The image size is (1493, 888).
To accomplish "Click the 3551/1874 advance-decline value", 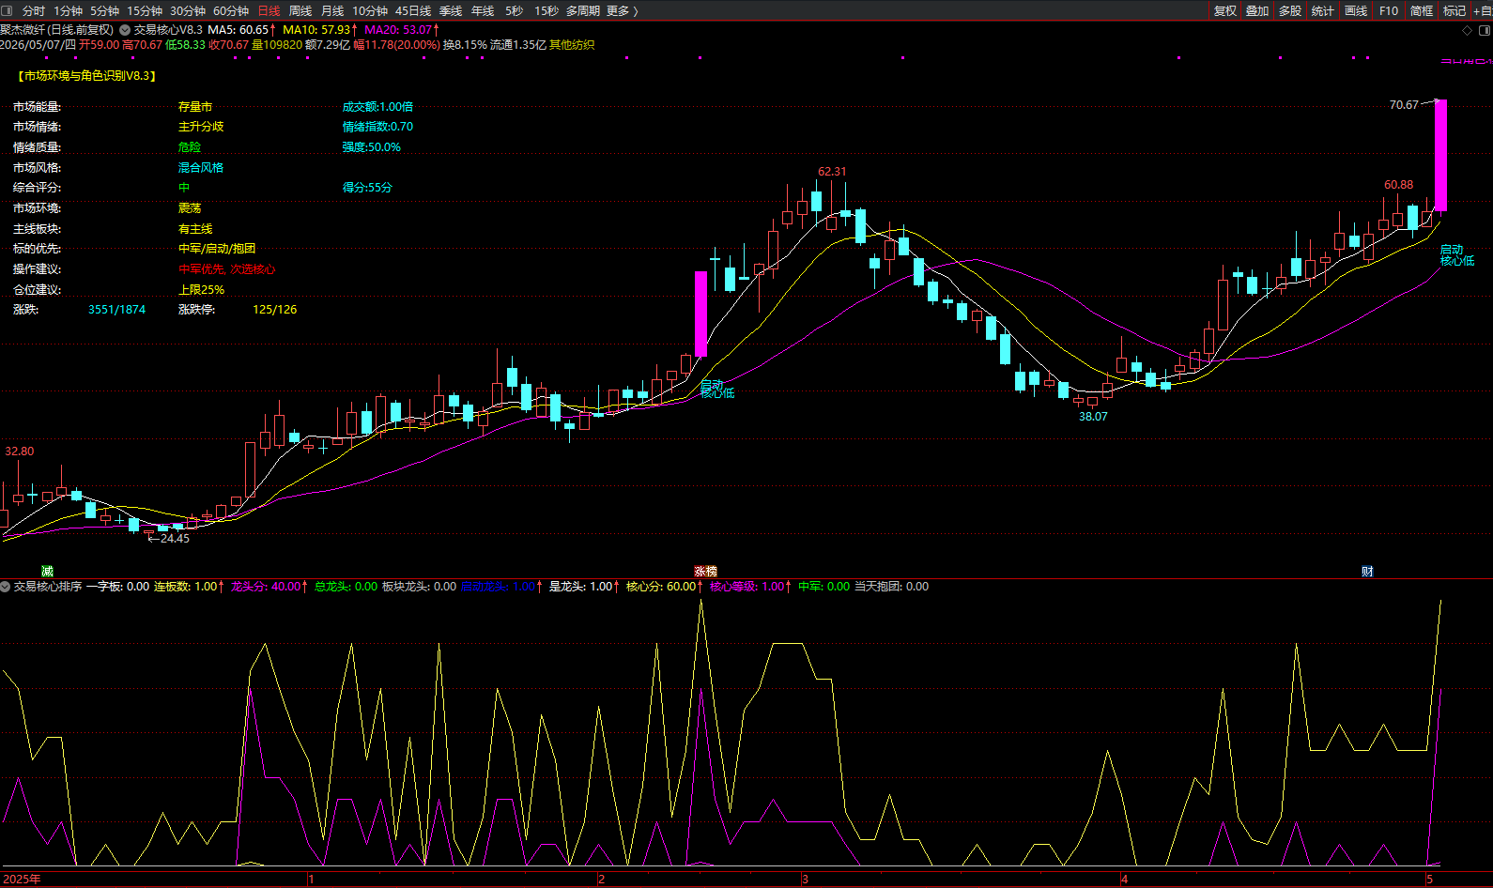I will (x=116, y=310).
